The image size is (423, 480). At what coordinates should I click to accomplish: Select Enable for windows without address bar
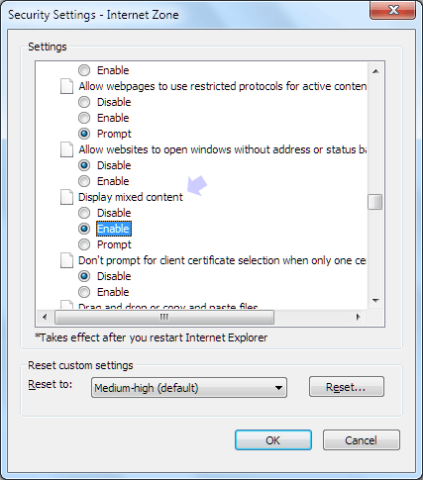(84, 181)
